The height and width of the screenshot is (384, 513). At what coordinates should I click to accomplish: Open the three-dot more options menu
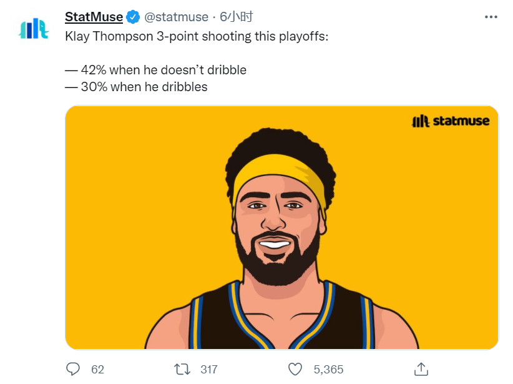click(491, 17)
